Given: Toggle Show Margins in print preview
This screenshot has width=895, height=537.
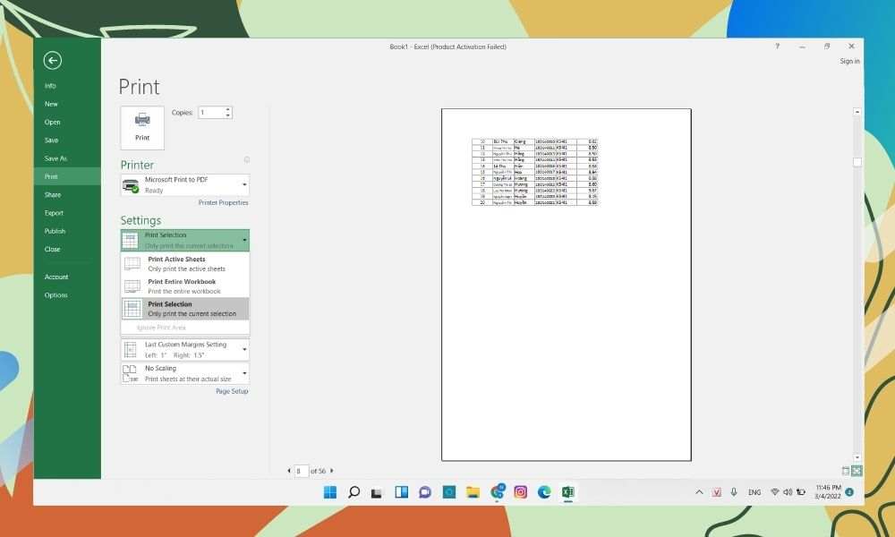Looking at the screenshot, I should [846, 471].
